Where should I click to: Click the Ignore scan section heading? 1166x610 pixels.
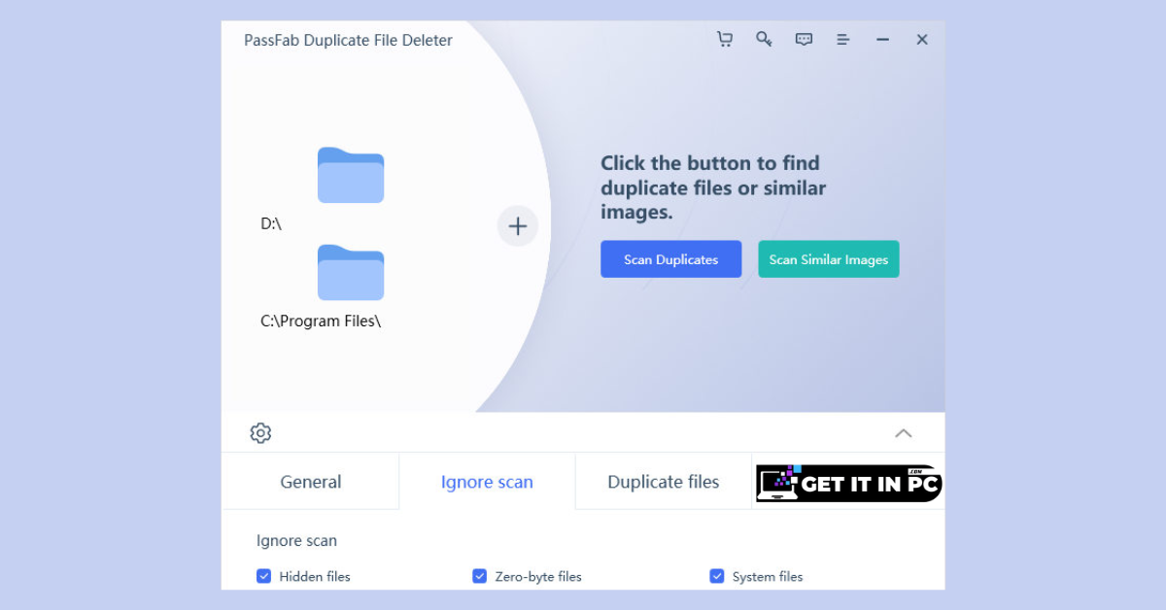point(296,541)
